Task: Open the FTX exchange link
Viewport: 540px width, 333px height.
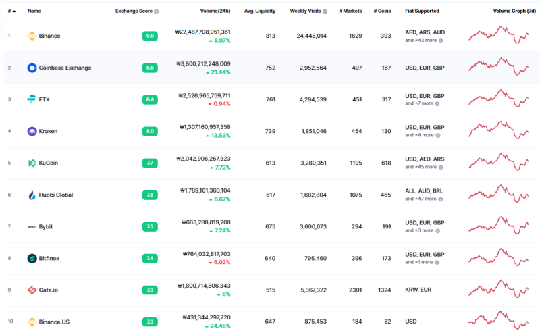Action: pyautogui.click(x=44, y=99)
